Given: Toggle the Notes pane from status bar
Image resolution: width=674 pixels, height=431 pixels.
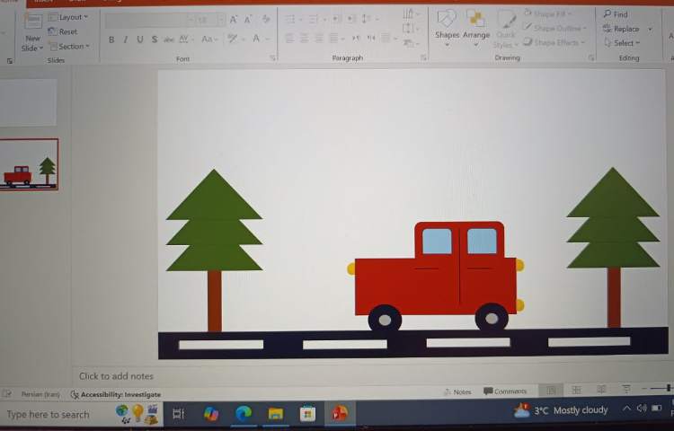Looking at the screenshot, I should point(457,391).
